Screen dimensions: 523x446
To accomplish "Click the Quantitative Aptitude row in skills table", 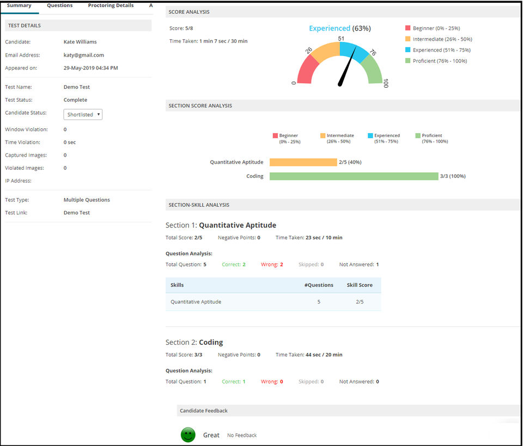I will [273, 302].
